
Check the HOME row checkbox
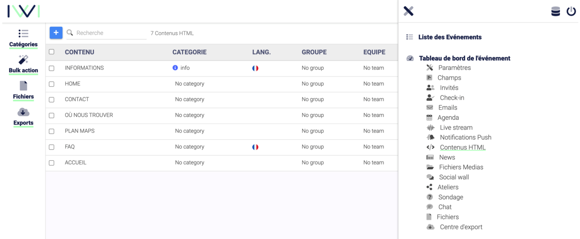tap(51, 84)
